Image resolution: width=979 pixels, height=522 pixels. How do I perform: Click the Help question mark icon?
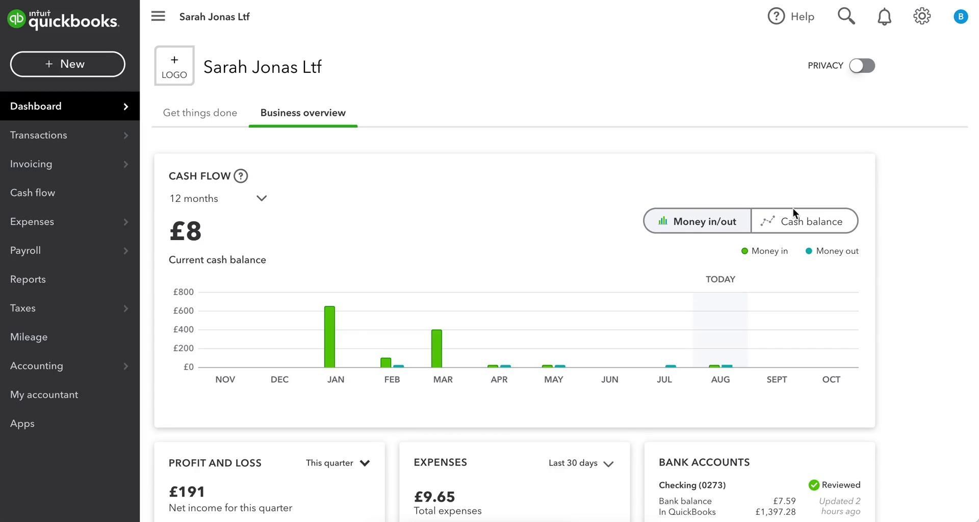776,16
